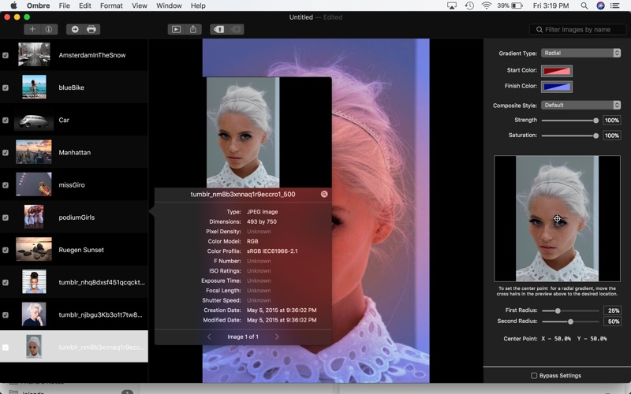Image resolution: width=631 pixels, height=394 pixels.
Task: Uncheck the AmsterdamInTheSnow checkbox
Action: point(6,55)
